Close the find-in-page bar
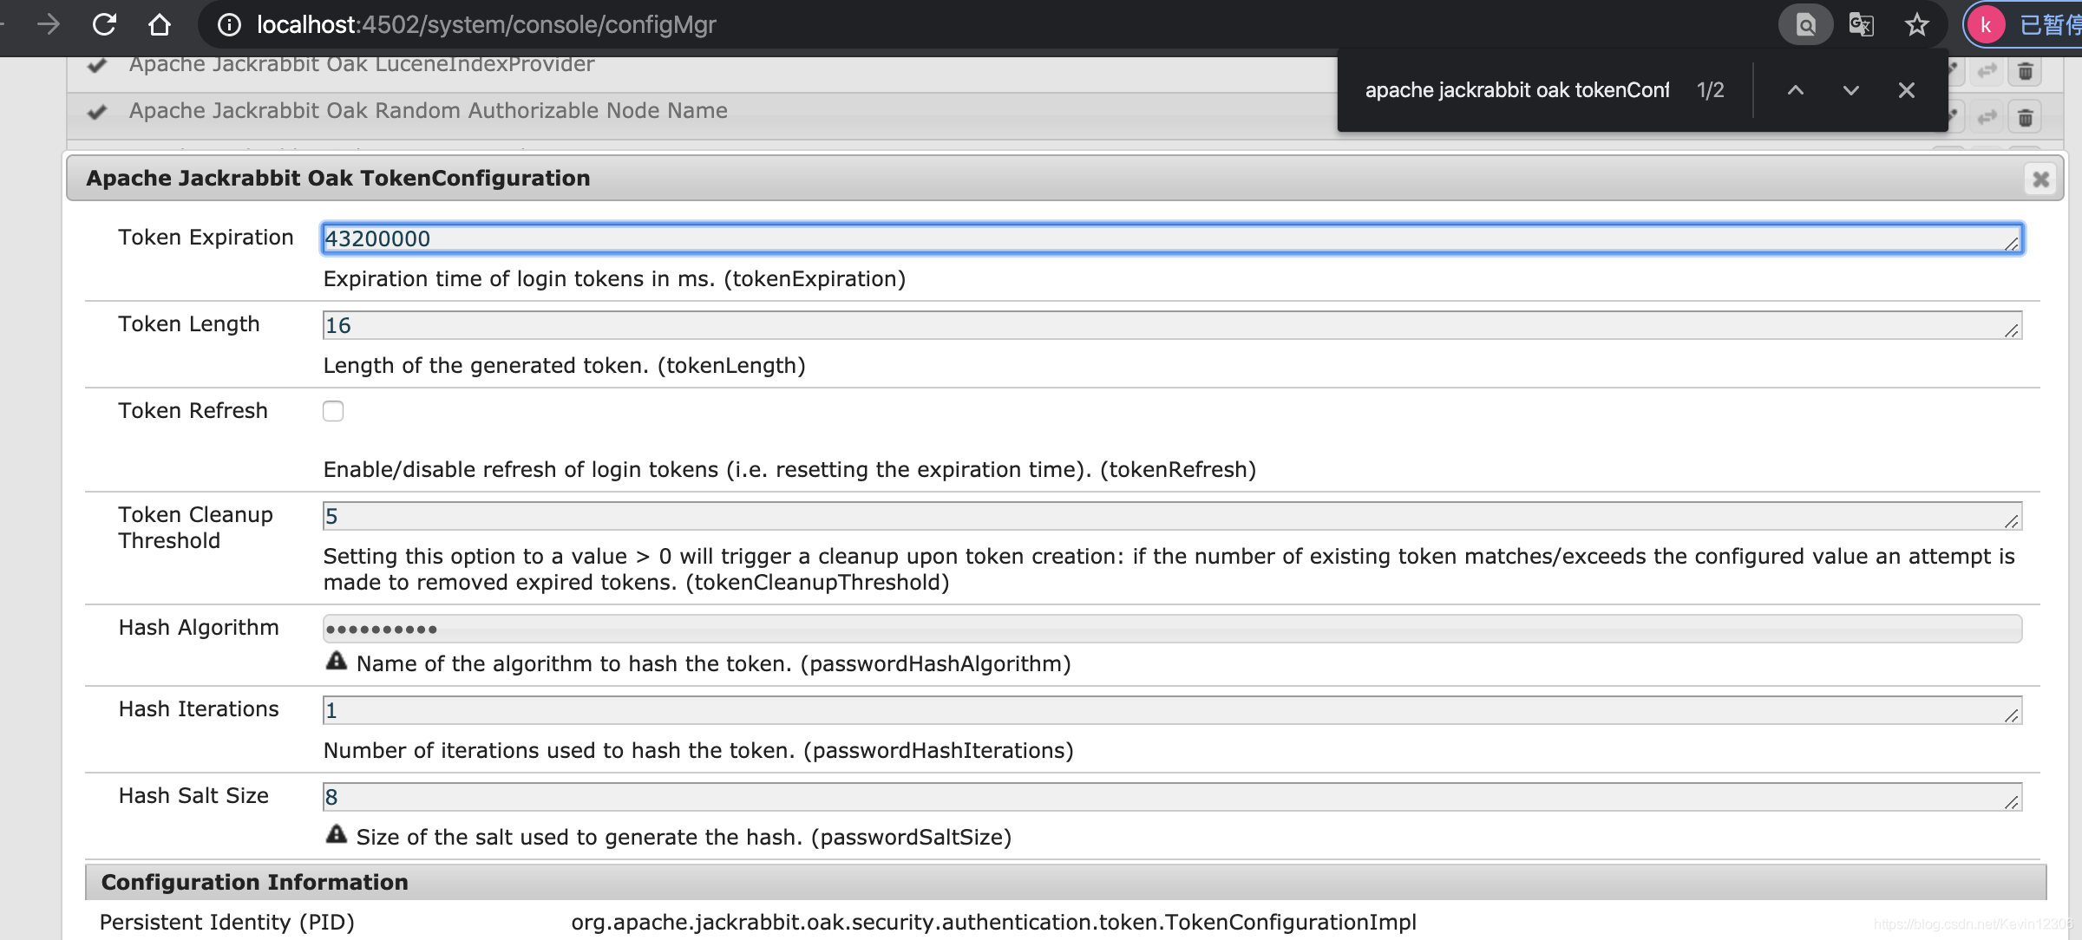This screenshot has height=940, width=2082. (x=1907, y=90)
